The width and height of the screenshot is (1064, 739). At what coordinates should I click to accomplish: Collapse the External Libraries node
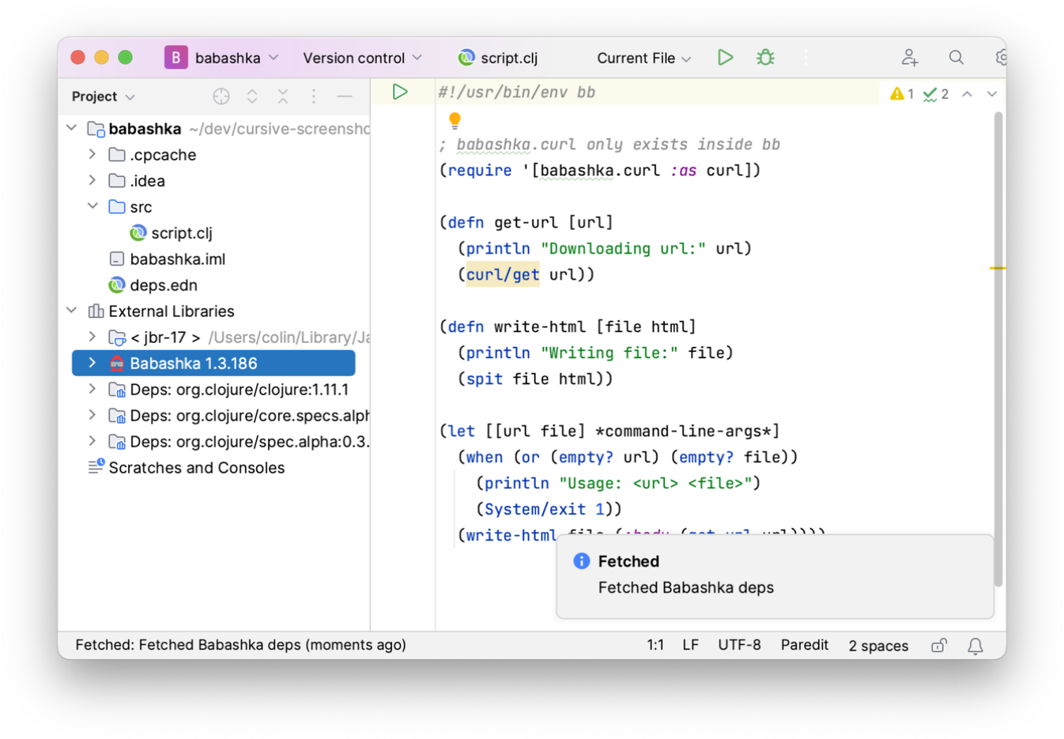pyautogui.click(x=72, y=311)
